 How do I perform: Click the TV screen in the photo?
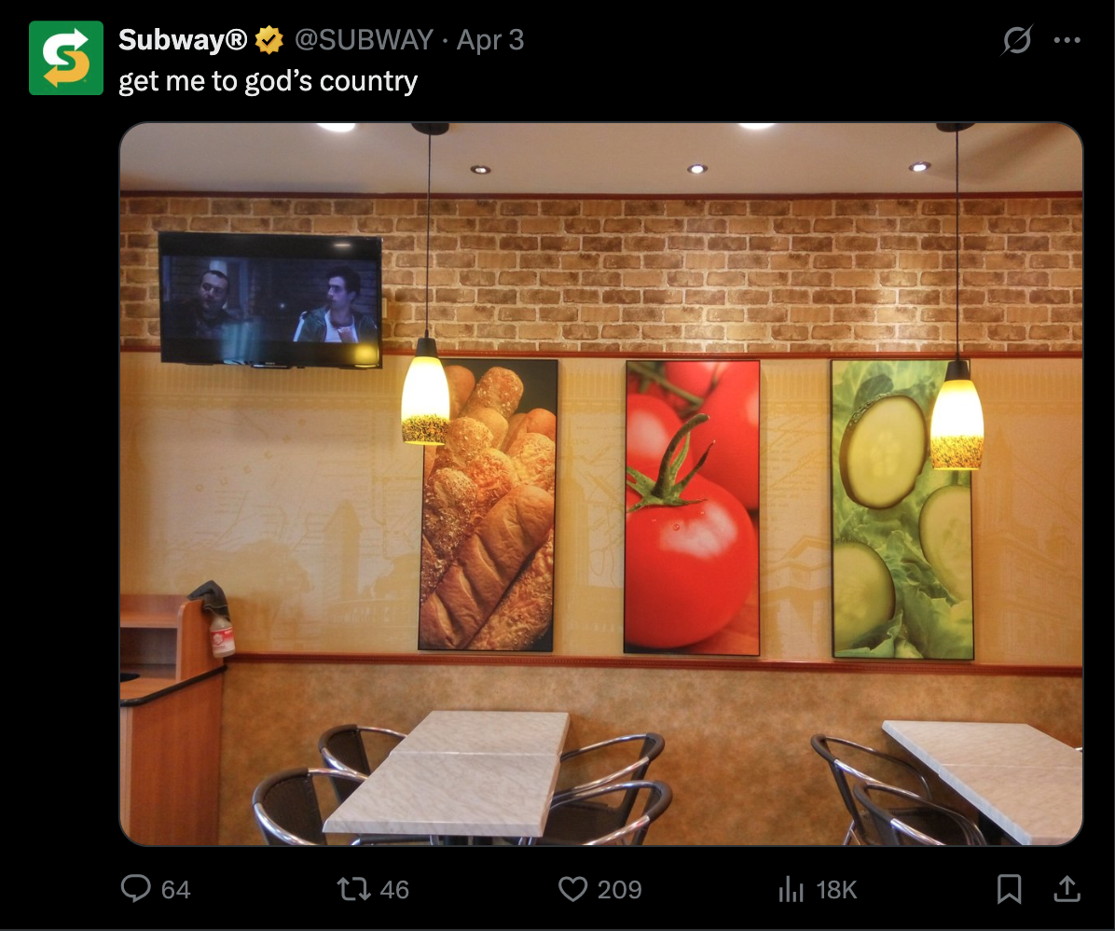[x=269, y=299]
